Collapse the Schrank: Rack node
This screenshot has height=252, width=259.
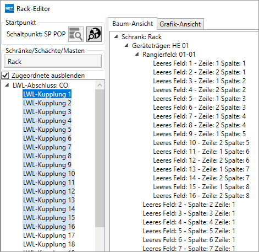click(x=116, y=36)
